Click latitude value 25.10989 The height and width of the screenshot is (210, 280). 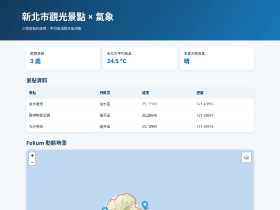coord(149,127)
